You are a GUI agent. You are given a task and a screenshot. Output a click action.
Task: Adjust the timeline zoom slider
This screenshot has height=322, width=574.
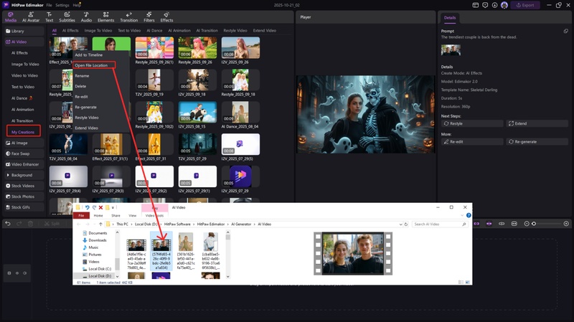534,224
